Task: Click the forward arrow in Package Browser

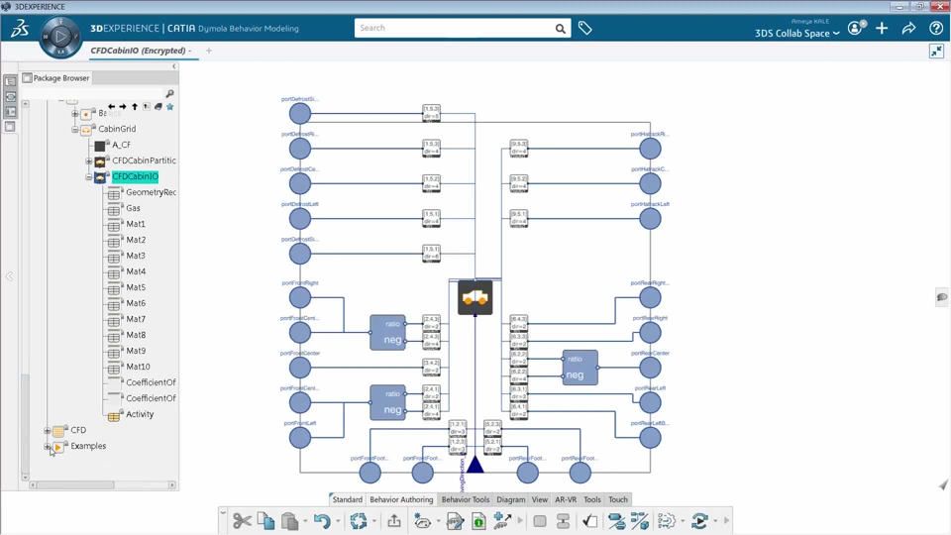Action: click(x=123, y=107)
